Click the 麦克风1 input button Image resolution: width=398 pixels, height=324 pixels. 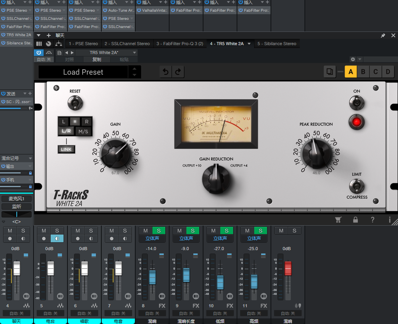16,199
